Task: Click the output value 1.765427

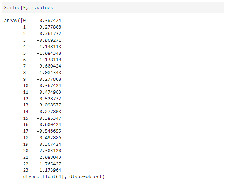Action: 50,164
